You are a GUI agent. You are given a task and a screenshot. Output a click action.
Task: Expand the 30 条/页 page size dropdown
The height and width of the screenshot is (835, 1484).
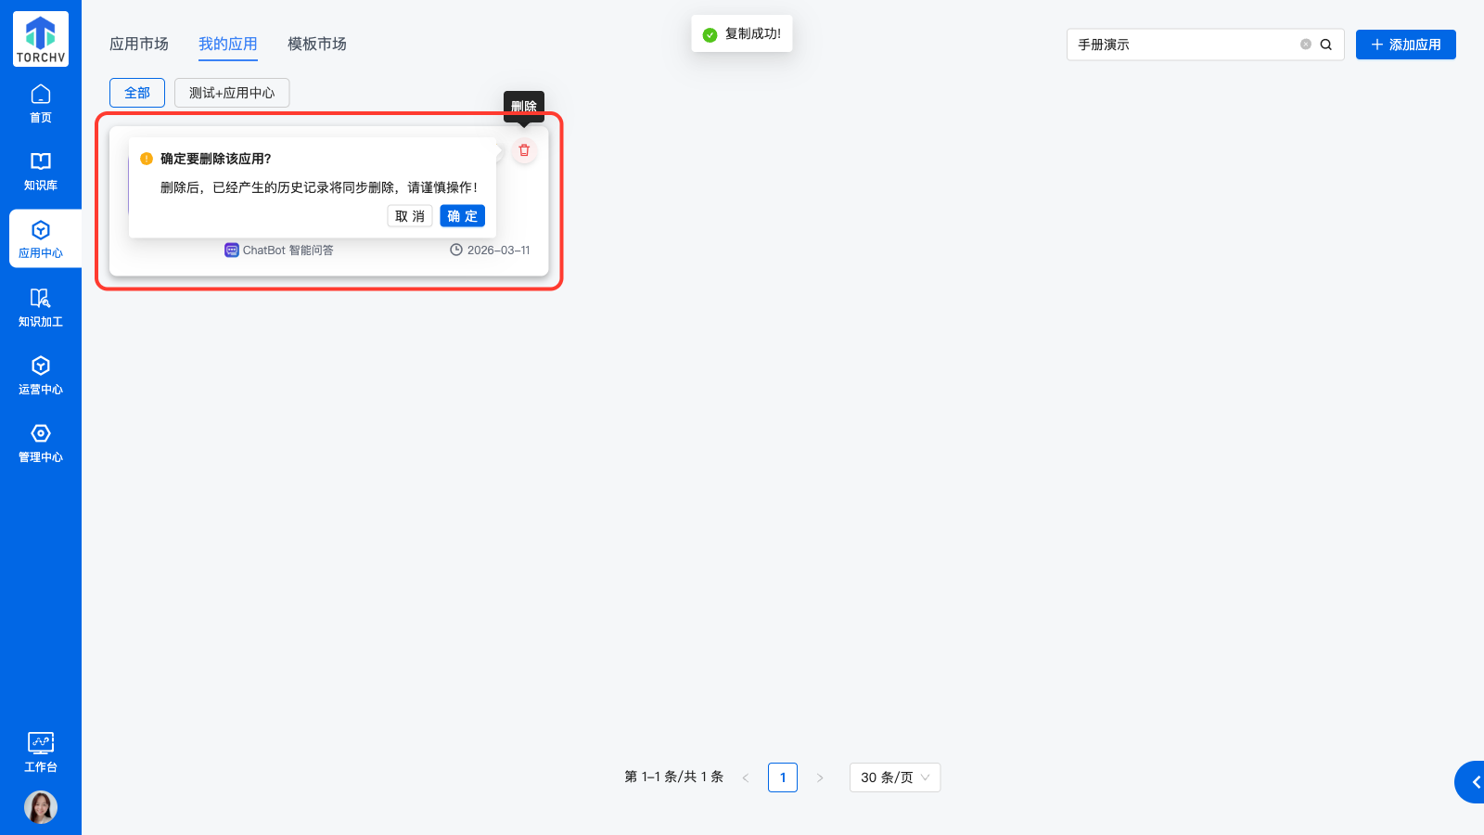click(894, 777)
